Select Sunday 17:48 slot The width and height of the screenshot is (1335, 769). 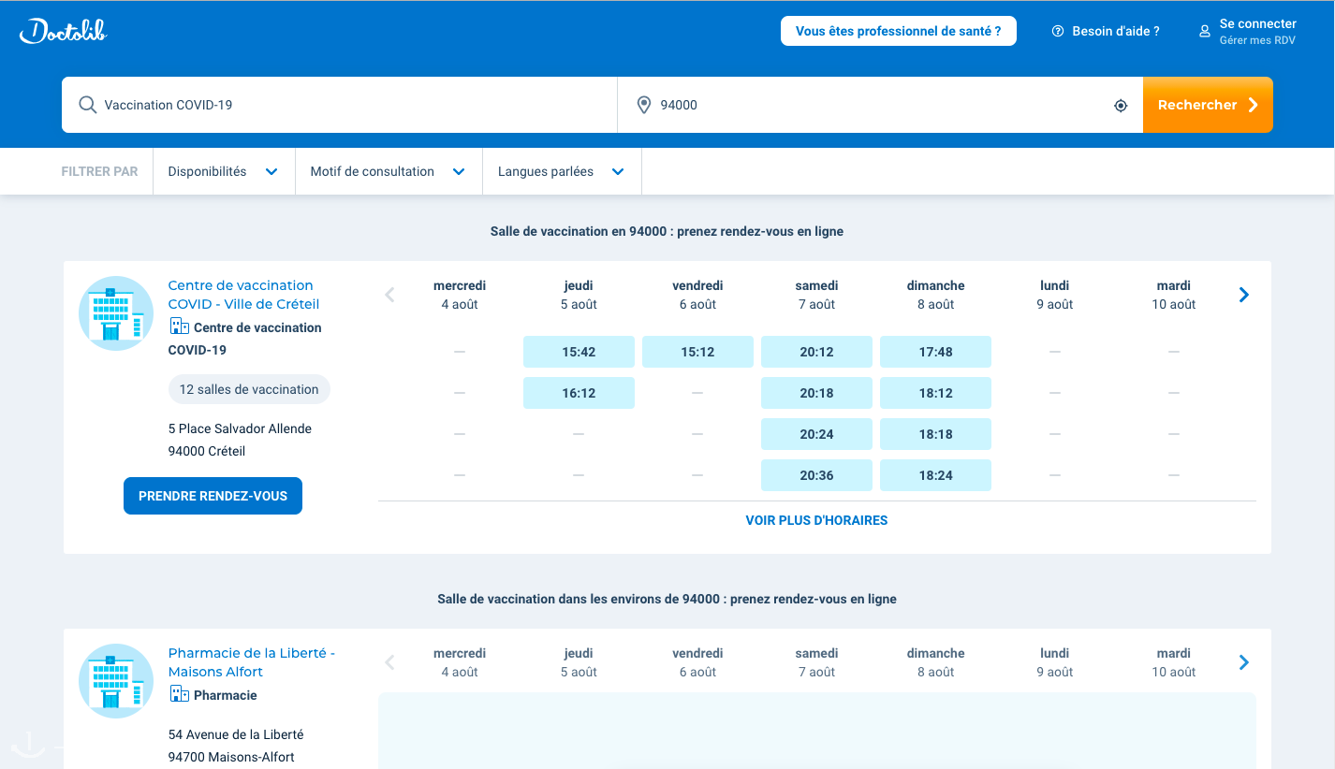[x=935, y=352]
